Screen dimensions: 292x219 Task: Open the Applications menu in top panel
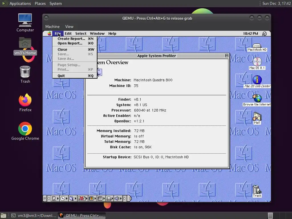click(20, 3)
